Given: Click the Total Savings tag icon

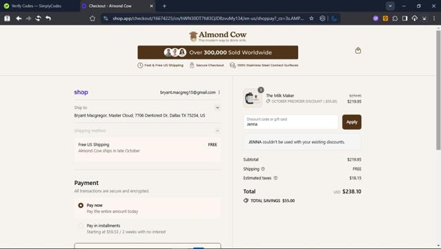Looking at the screenshot, I should (246, 201).
